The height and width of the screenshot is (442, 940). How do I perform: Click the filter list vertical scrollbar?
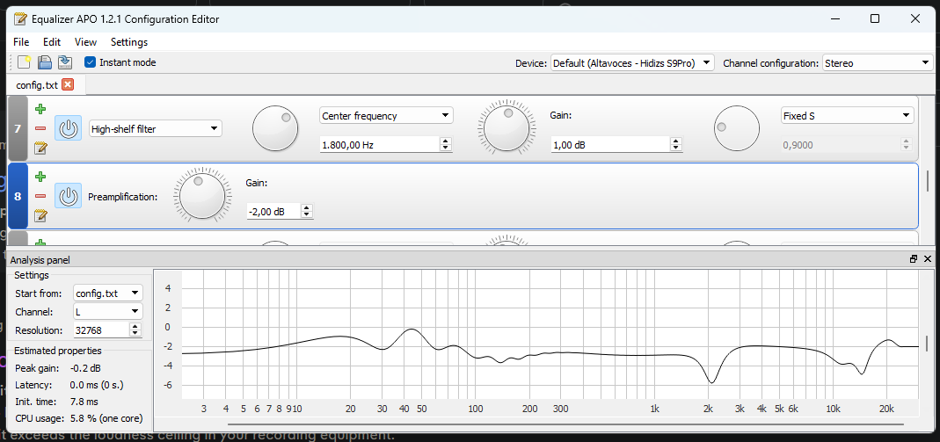point(928,180)
